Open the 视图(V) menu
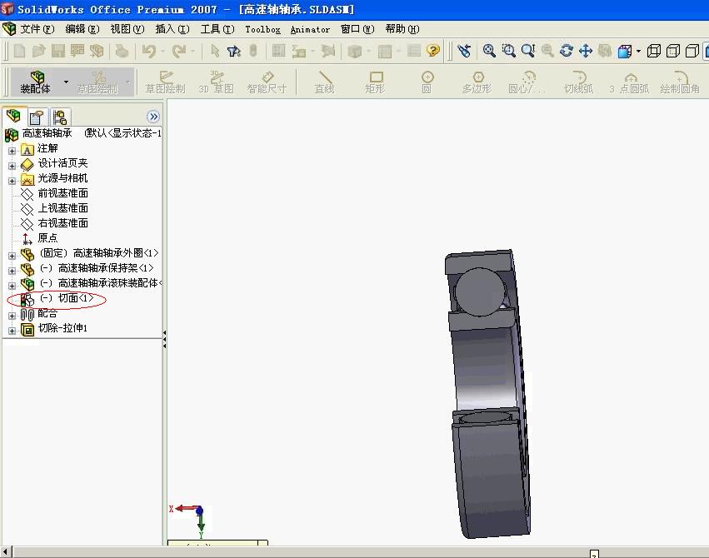This screenshot has height=558, width=709. click(127, 29)
